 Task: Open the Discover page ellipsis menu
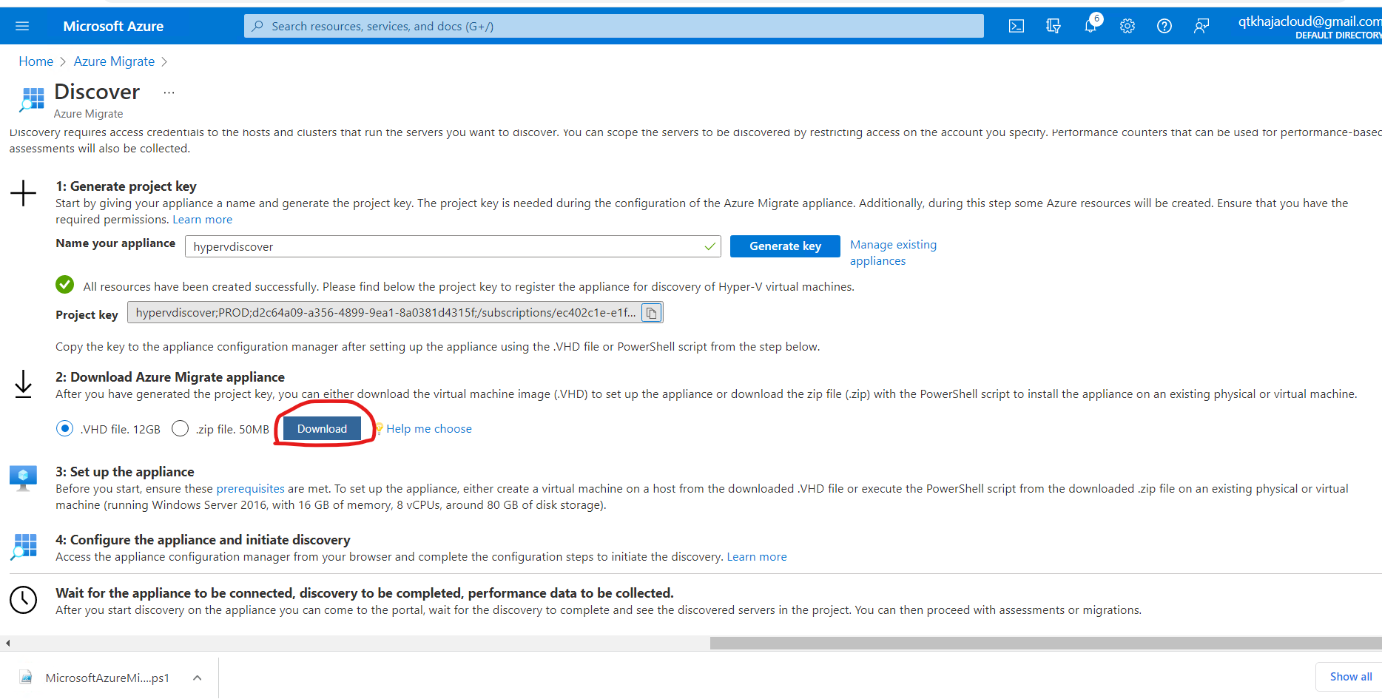click(169, 92)
